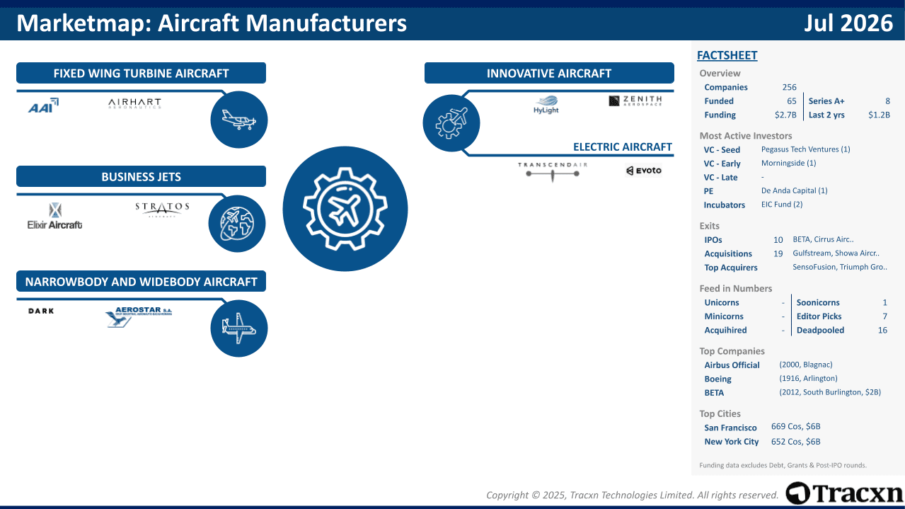The height and width of the screenshot is (509, 905).
Task: Click the Tracxn logo at bottom right
Action: click(x=844, y=493)
